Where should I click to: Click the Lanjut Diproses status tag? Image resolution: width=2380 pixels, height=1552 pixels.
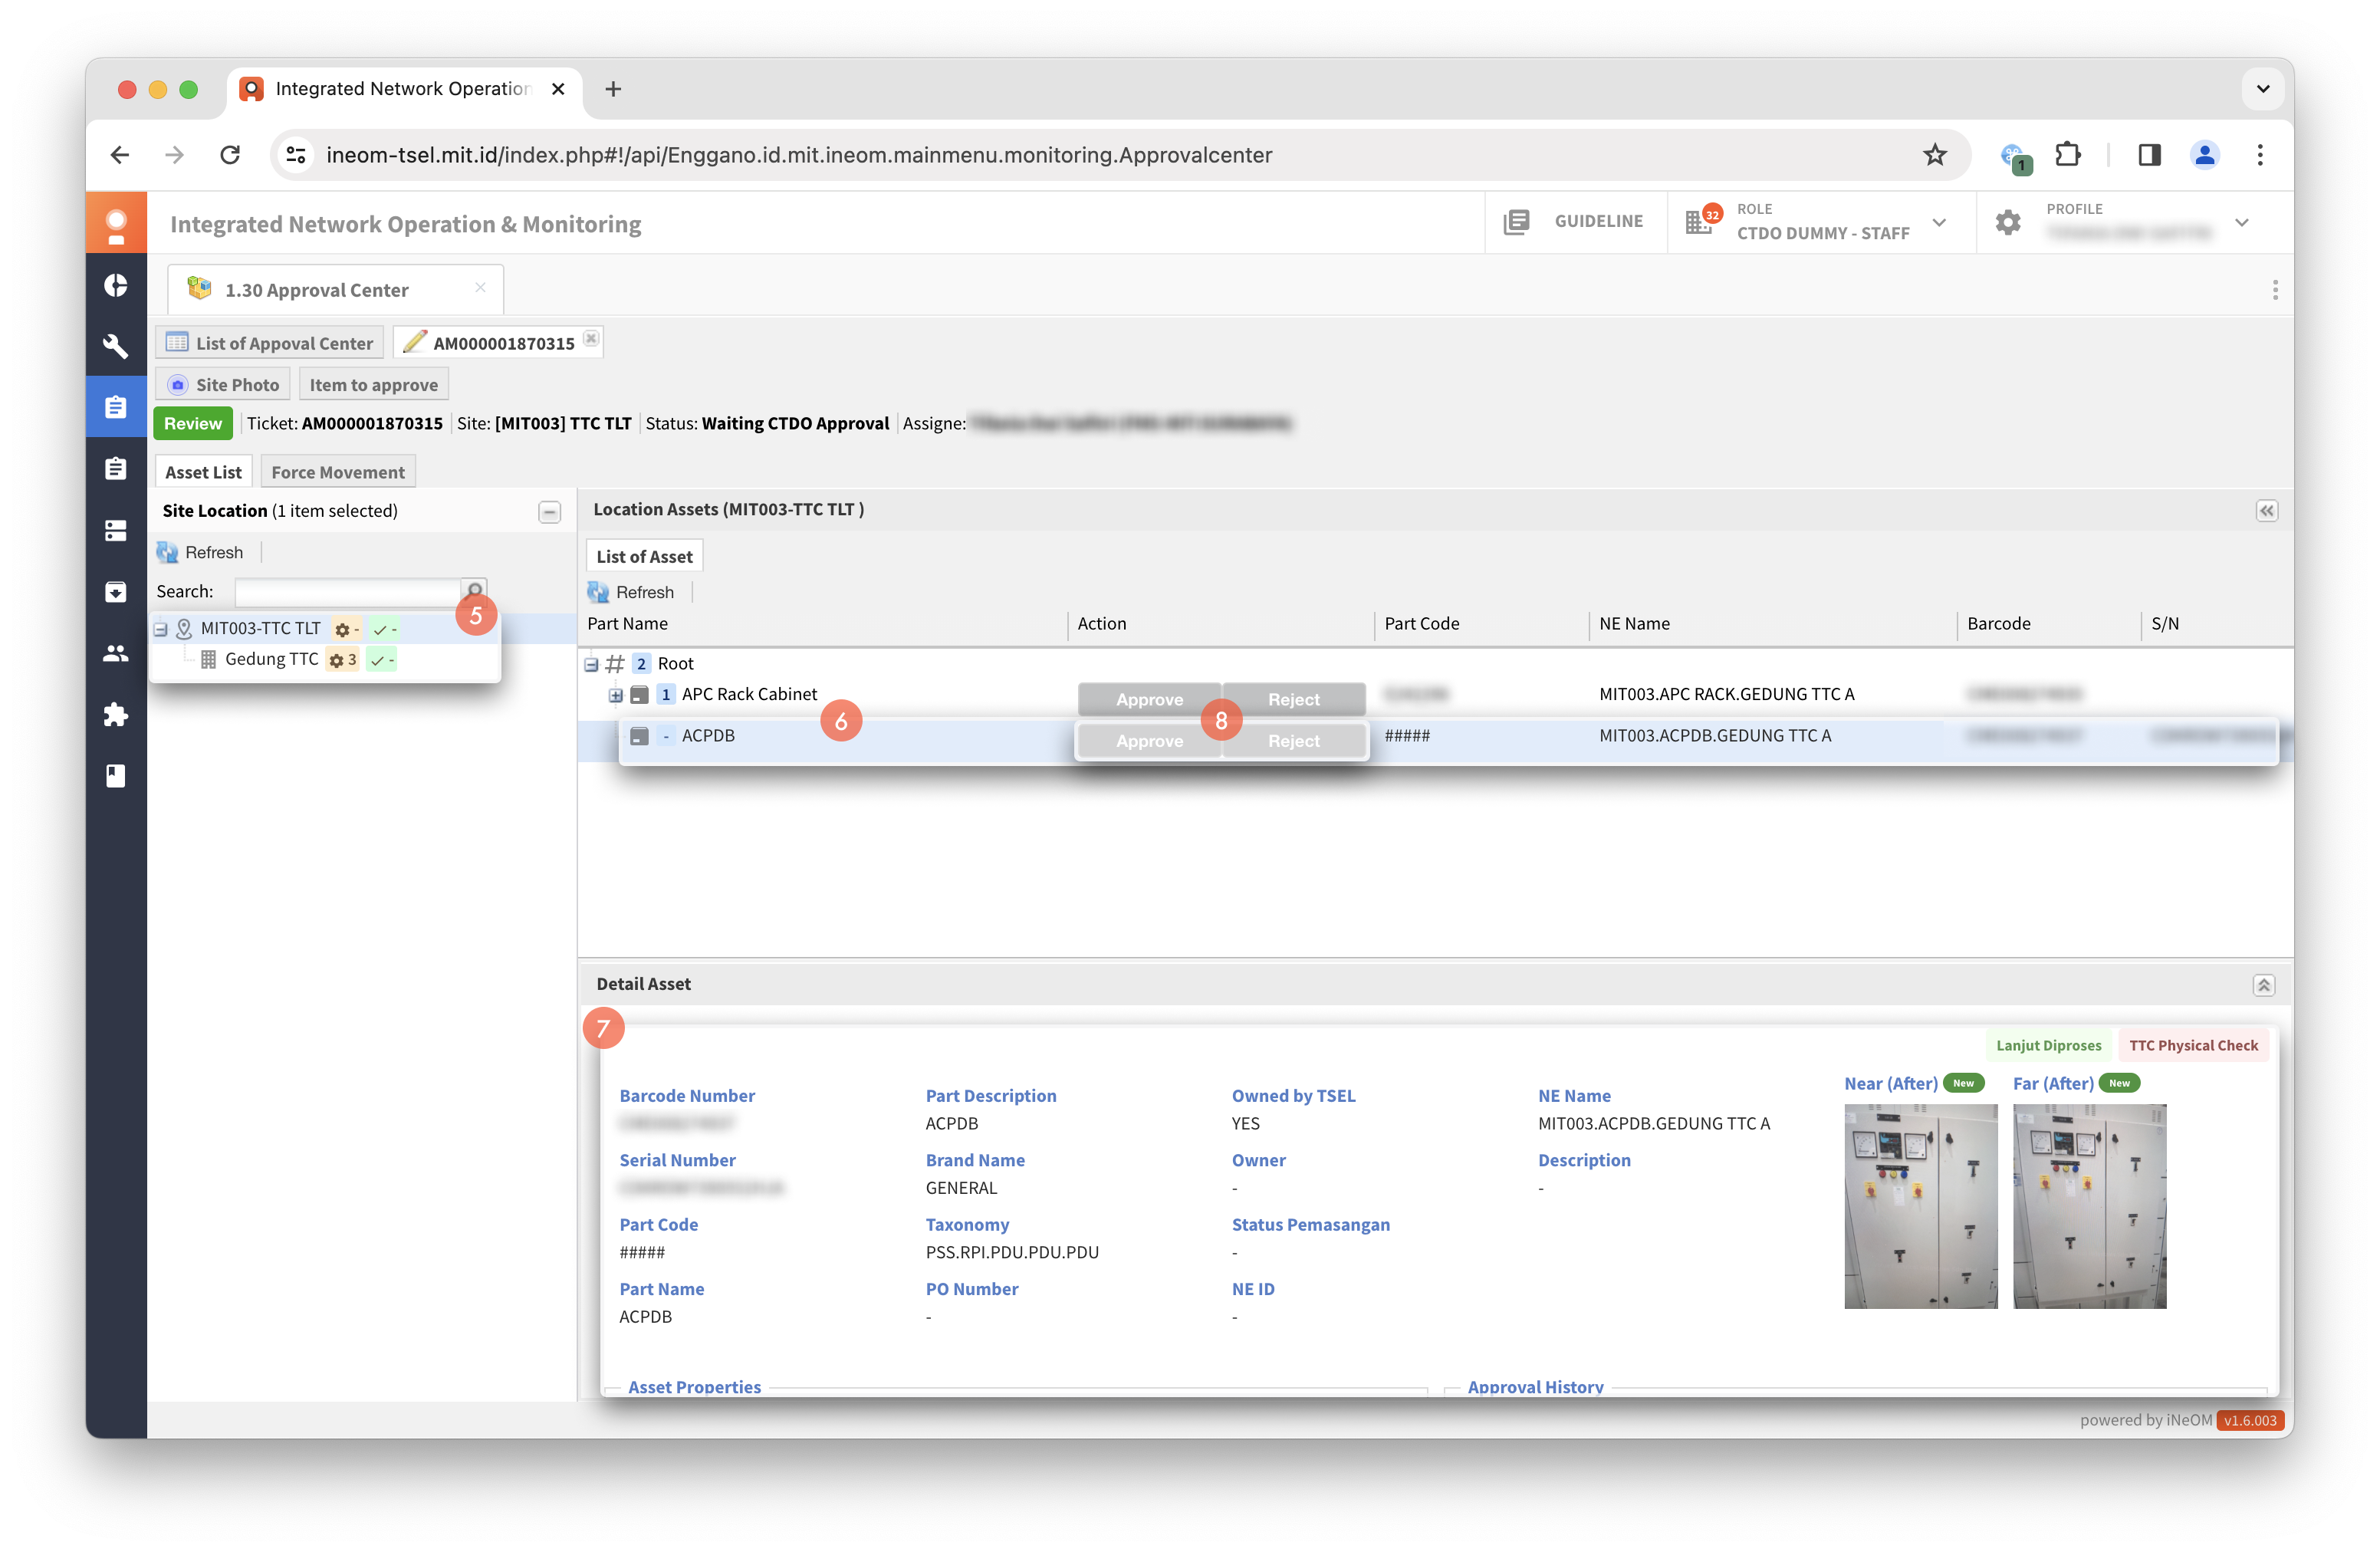pos(2048,1046)
